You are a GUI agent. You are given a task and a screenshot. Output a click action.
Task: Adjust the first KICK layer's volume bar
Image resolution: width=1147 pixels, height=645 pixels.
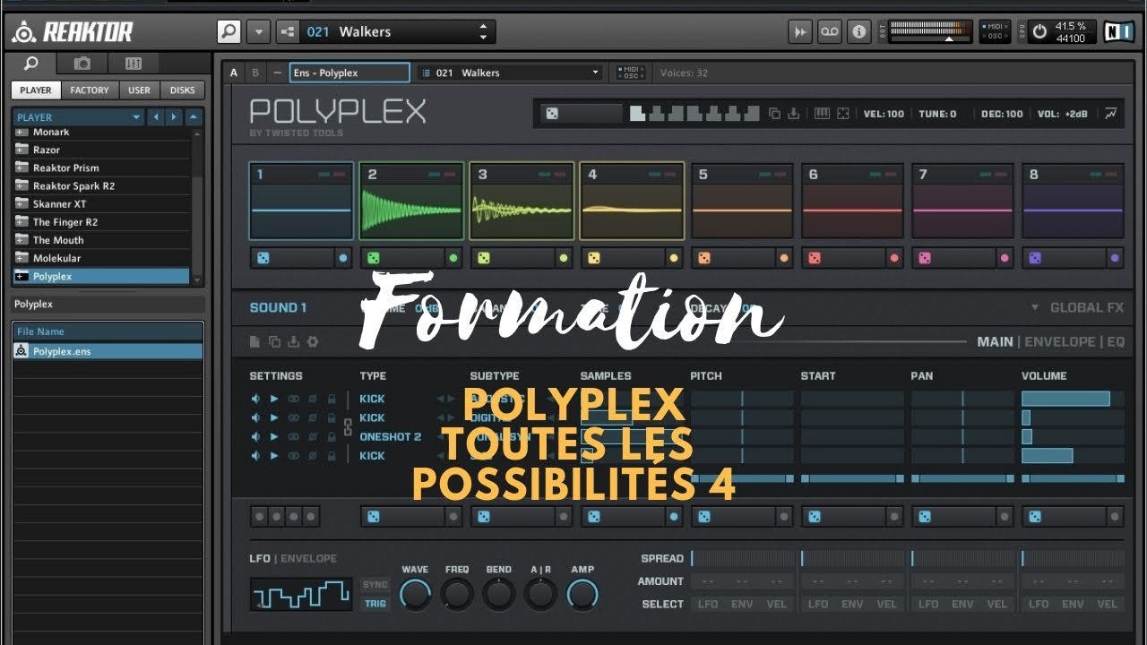tap(1073, 399)
